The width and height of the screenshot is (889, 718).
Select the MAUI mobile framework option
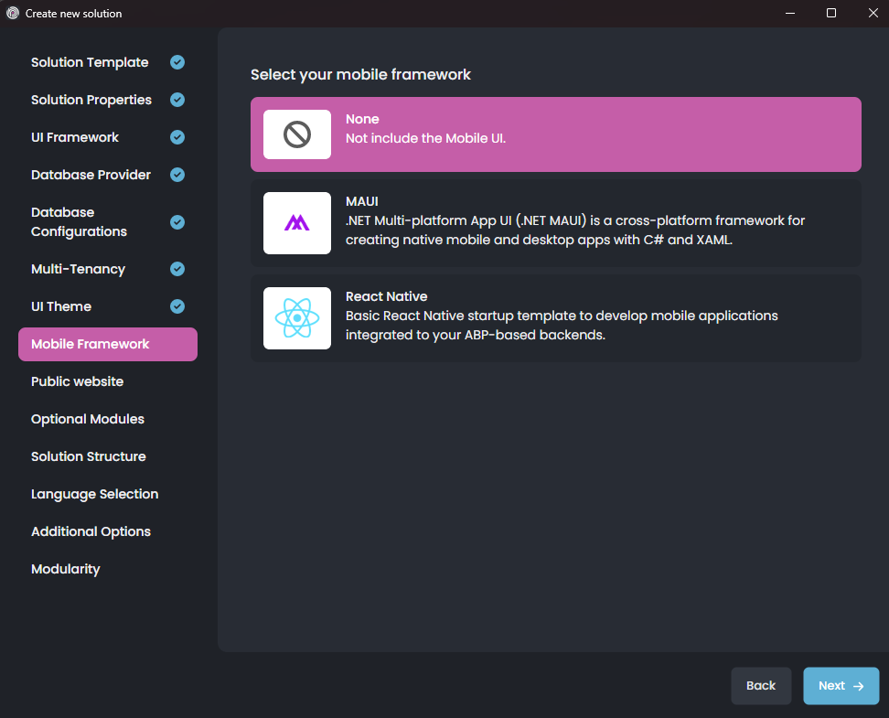point(555,222)
